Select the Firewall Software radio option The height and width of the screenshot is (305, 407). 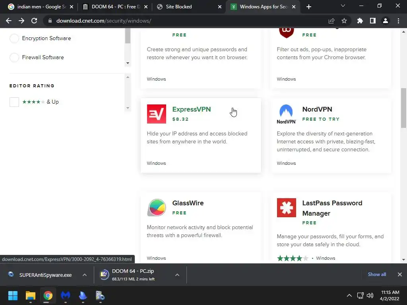14,57
